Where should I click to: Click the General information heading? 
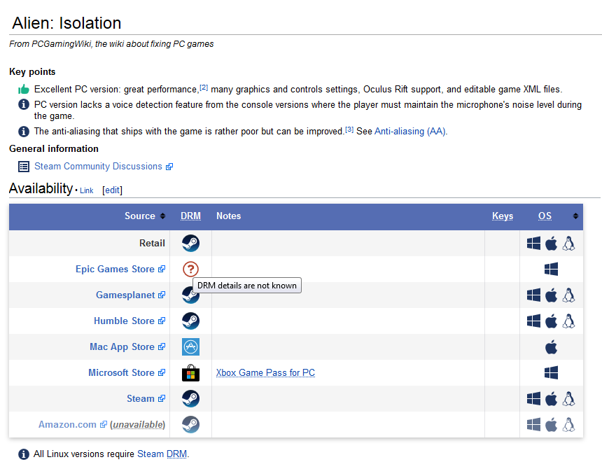pyautogui.click(x=54, y=149)
